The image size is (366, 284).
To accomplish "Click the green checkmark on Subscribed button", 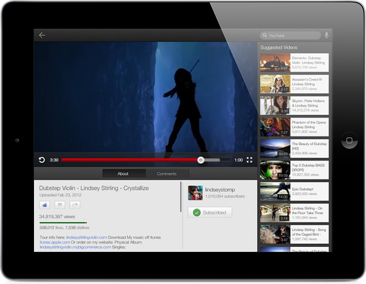I will [x=197, y=212].
